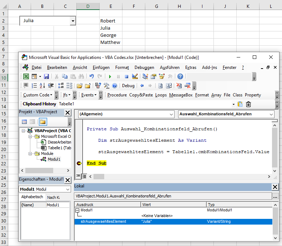Image resolution: width=282 pixels, height=246 pixels.
Task: Select Tabelle1 in the project tree
Action: coord(59,148)
